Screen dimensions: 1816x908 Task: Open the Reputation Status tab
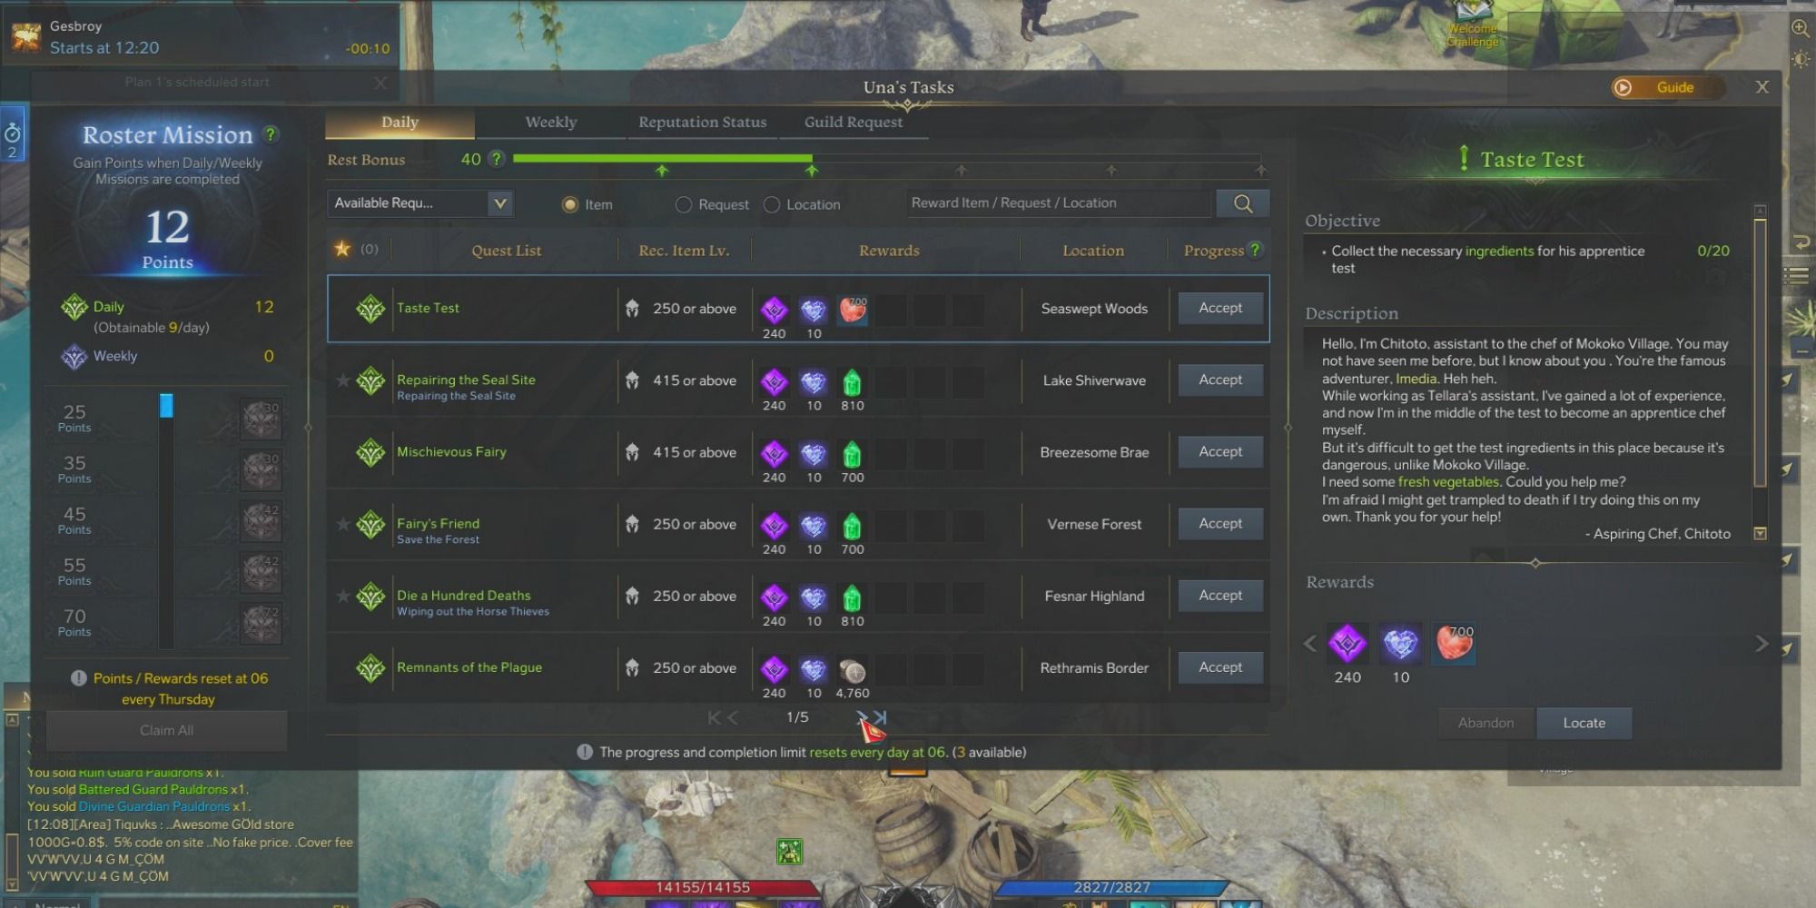tap(702, 123)
